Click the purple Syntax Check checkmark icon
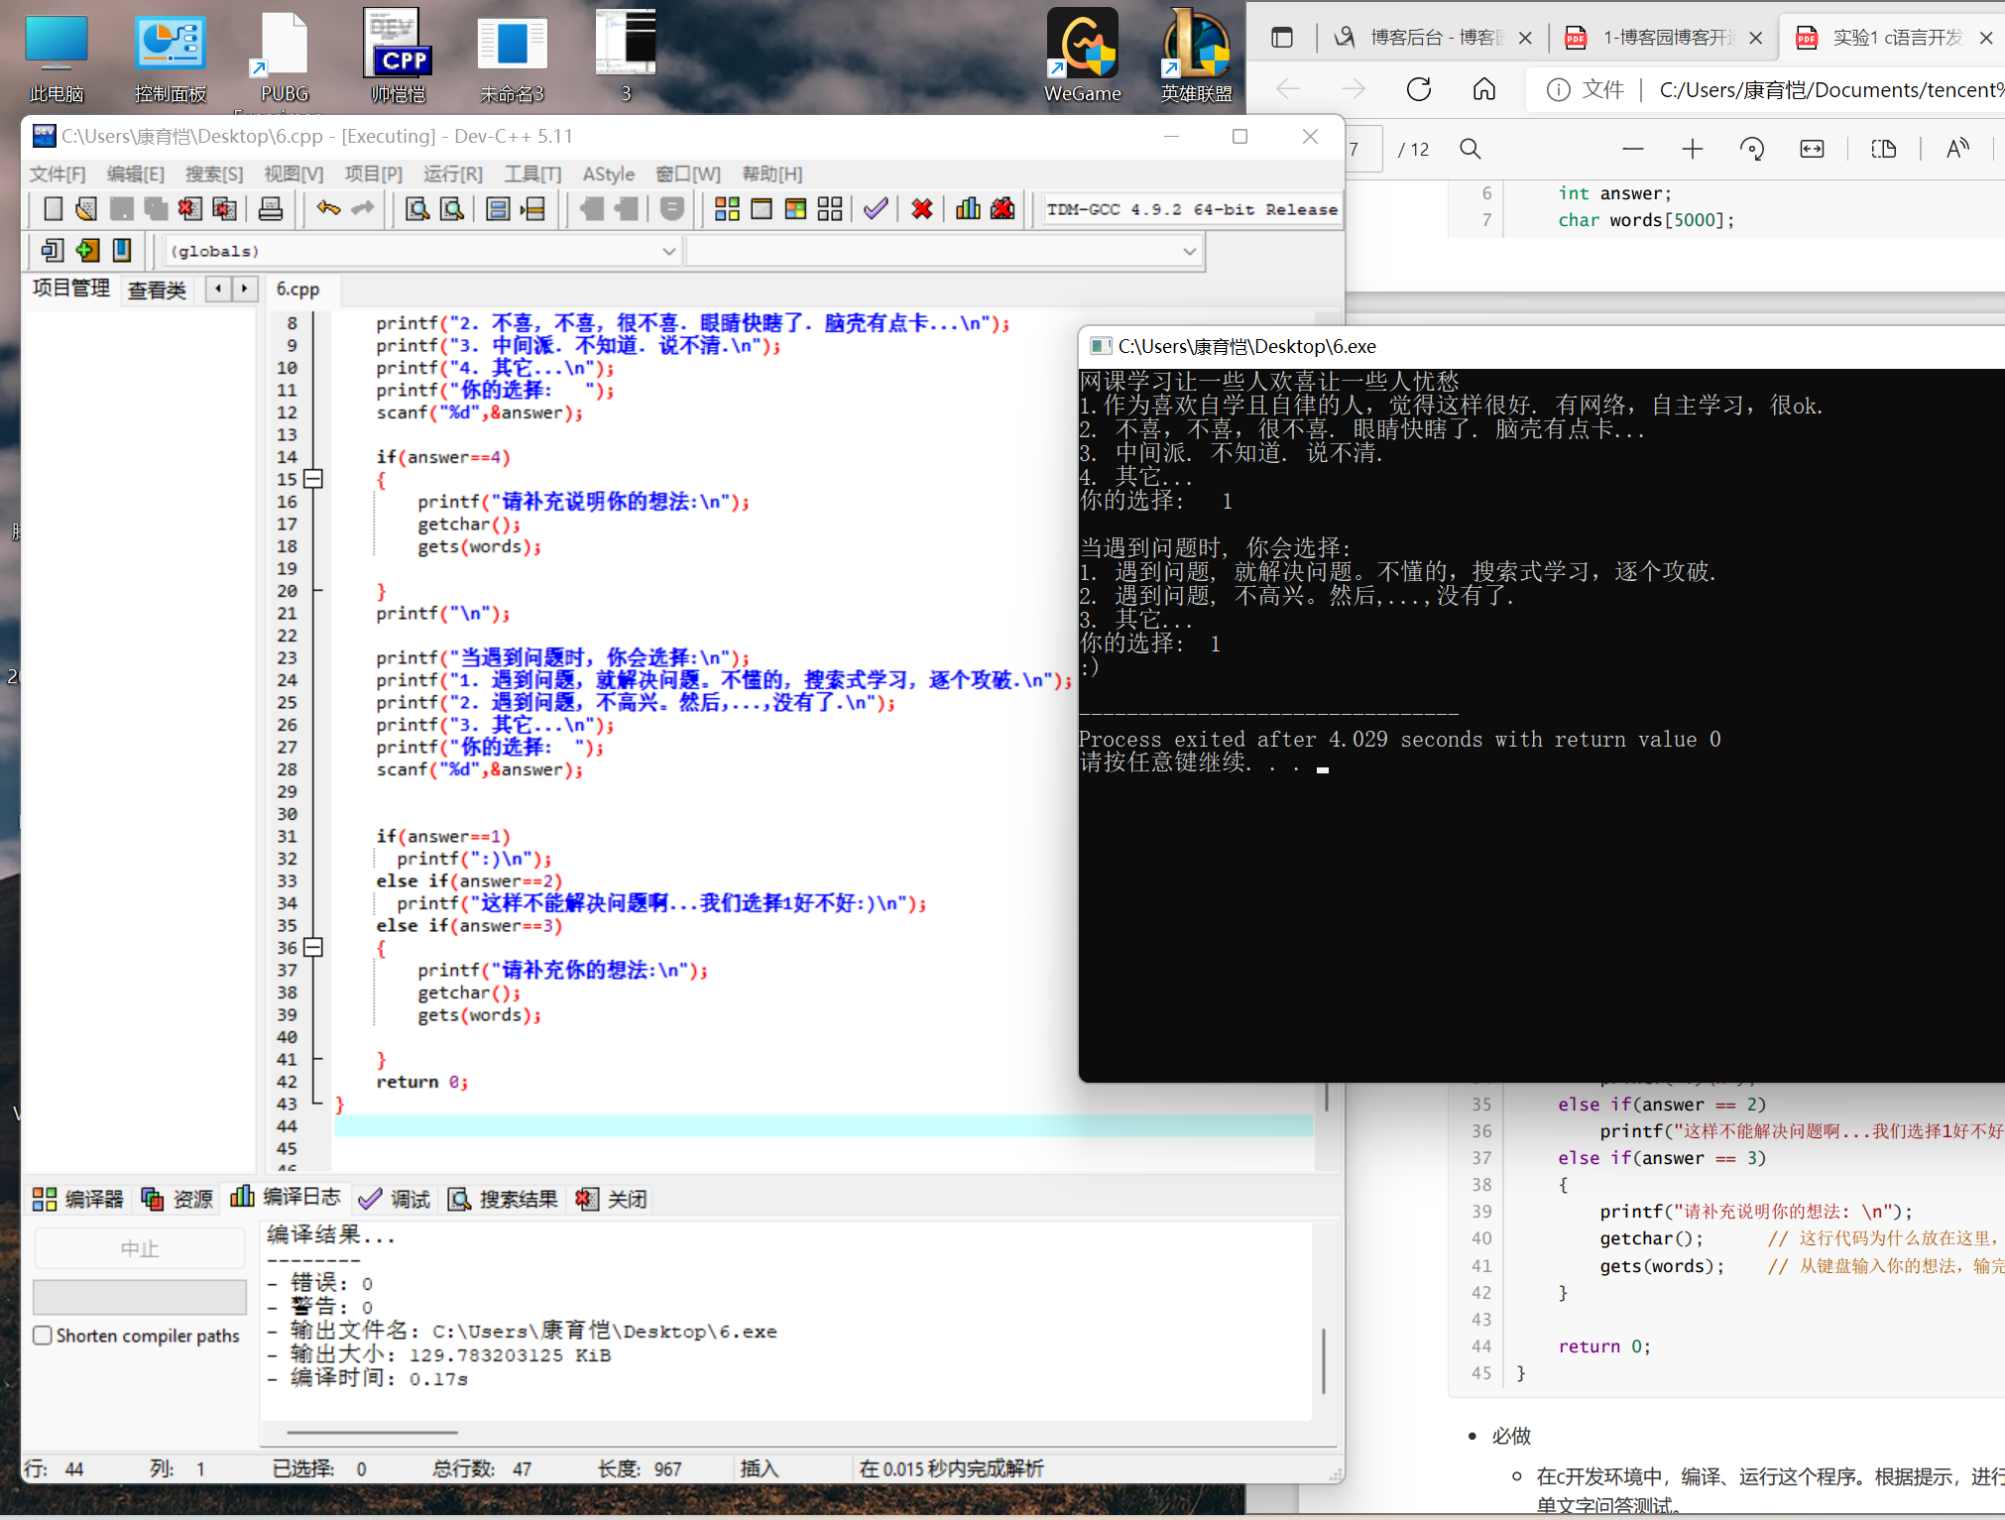This screenshot has width=2005, height=1520. (x=875, y=209)
